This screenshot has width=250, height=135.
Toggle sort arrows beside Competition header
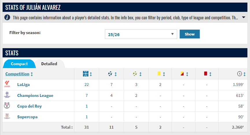[x=32, y=74]
